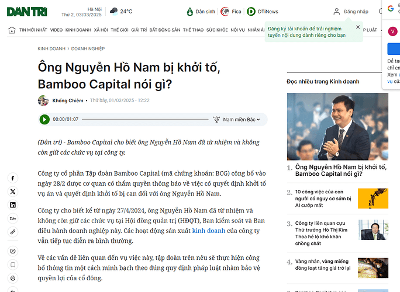Play the article audio
Image resolution: width=400 pixels, height=292 pixels.
pyautogui.click(x=44, y=119)
